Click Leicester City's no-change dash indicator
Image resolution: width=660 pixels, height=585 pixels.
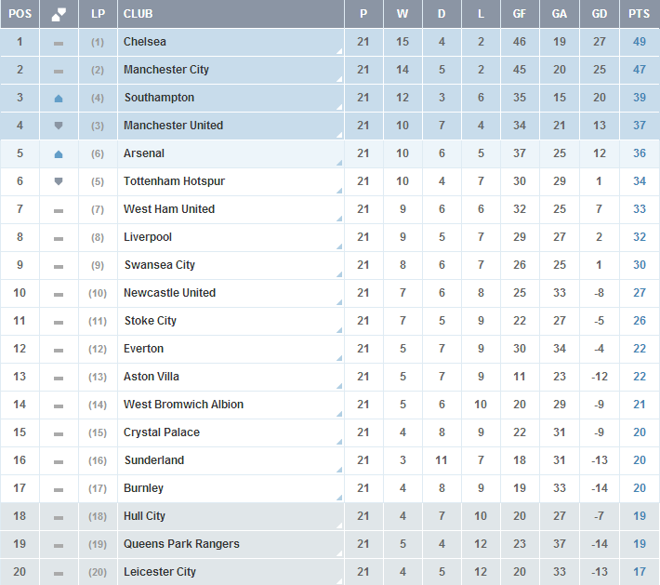coord(59,573)
